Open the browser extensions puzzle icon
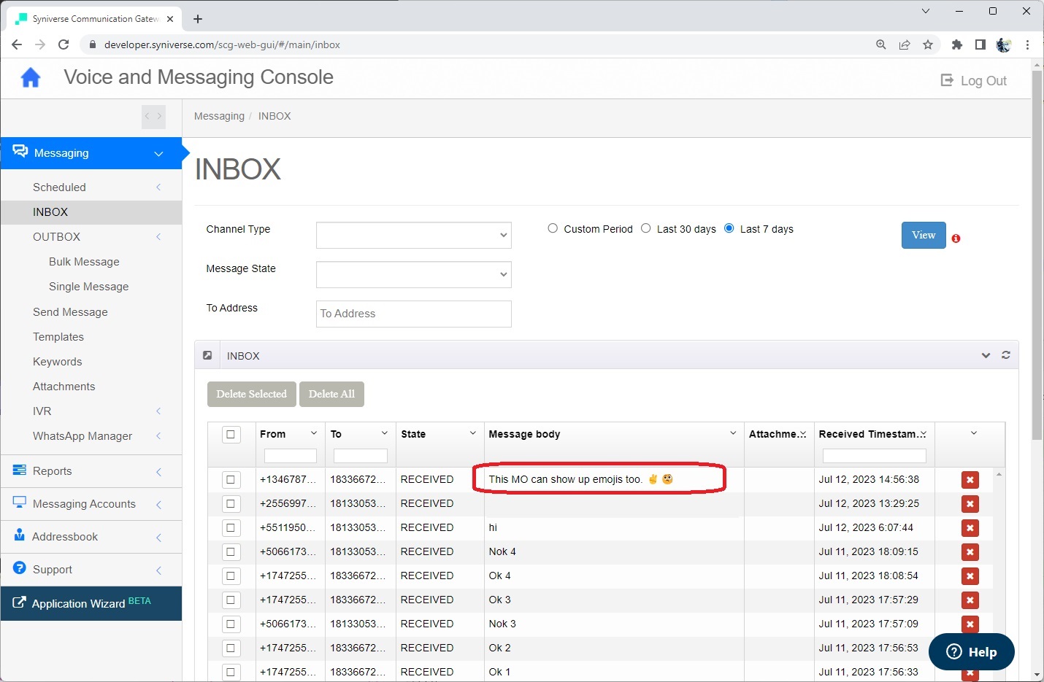Screen dimensions: 1044x682 click(957, 44)
